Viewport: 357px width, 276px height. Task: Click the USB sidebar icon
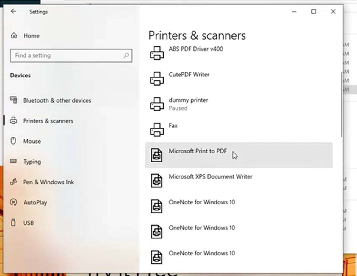[x=13, y=223]
